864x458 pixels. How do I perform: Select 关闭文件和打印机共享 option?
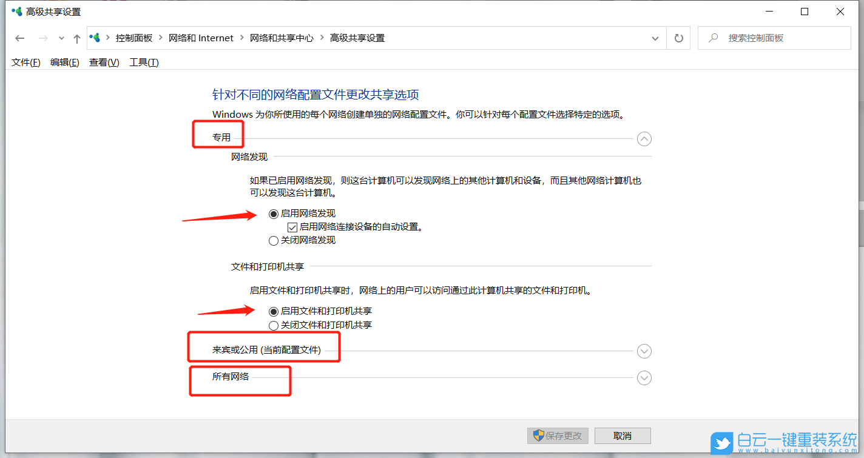click(x=274, y=325)
